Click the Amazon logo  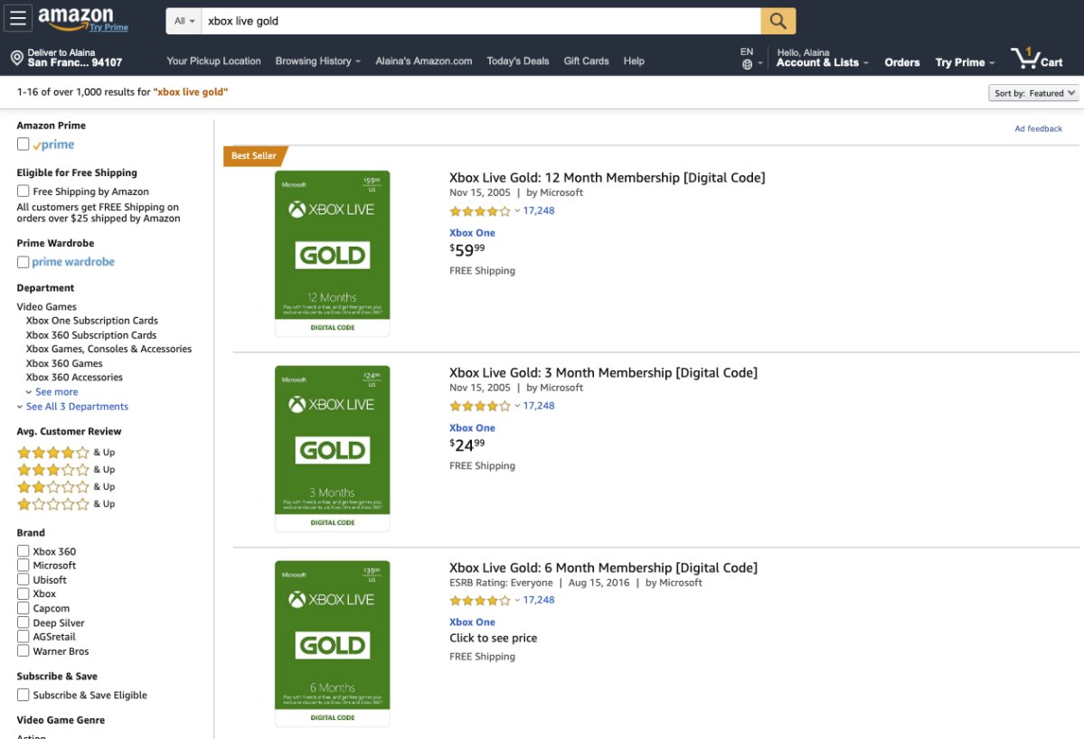[75, 18]
